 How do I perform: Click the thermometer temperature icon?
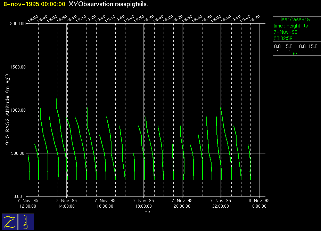pos(26,222)
